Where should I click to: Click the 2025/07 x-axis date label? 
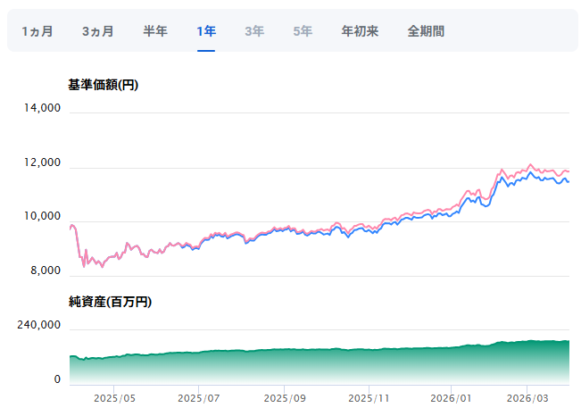(199, 398)
